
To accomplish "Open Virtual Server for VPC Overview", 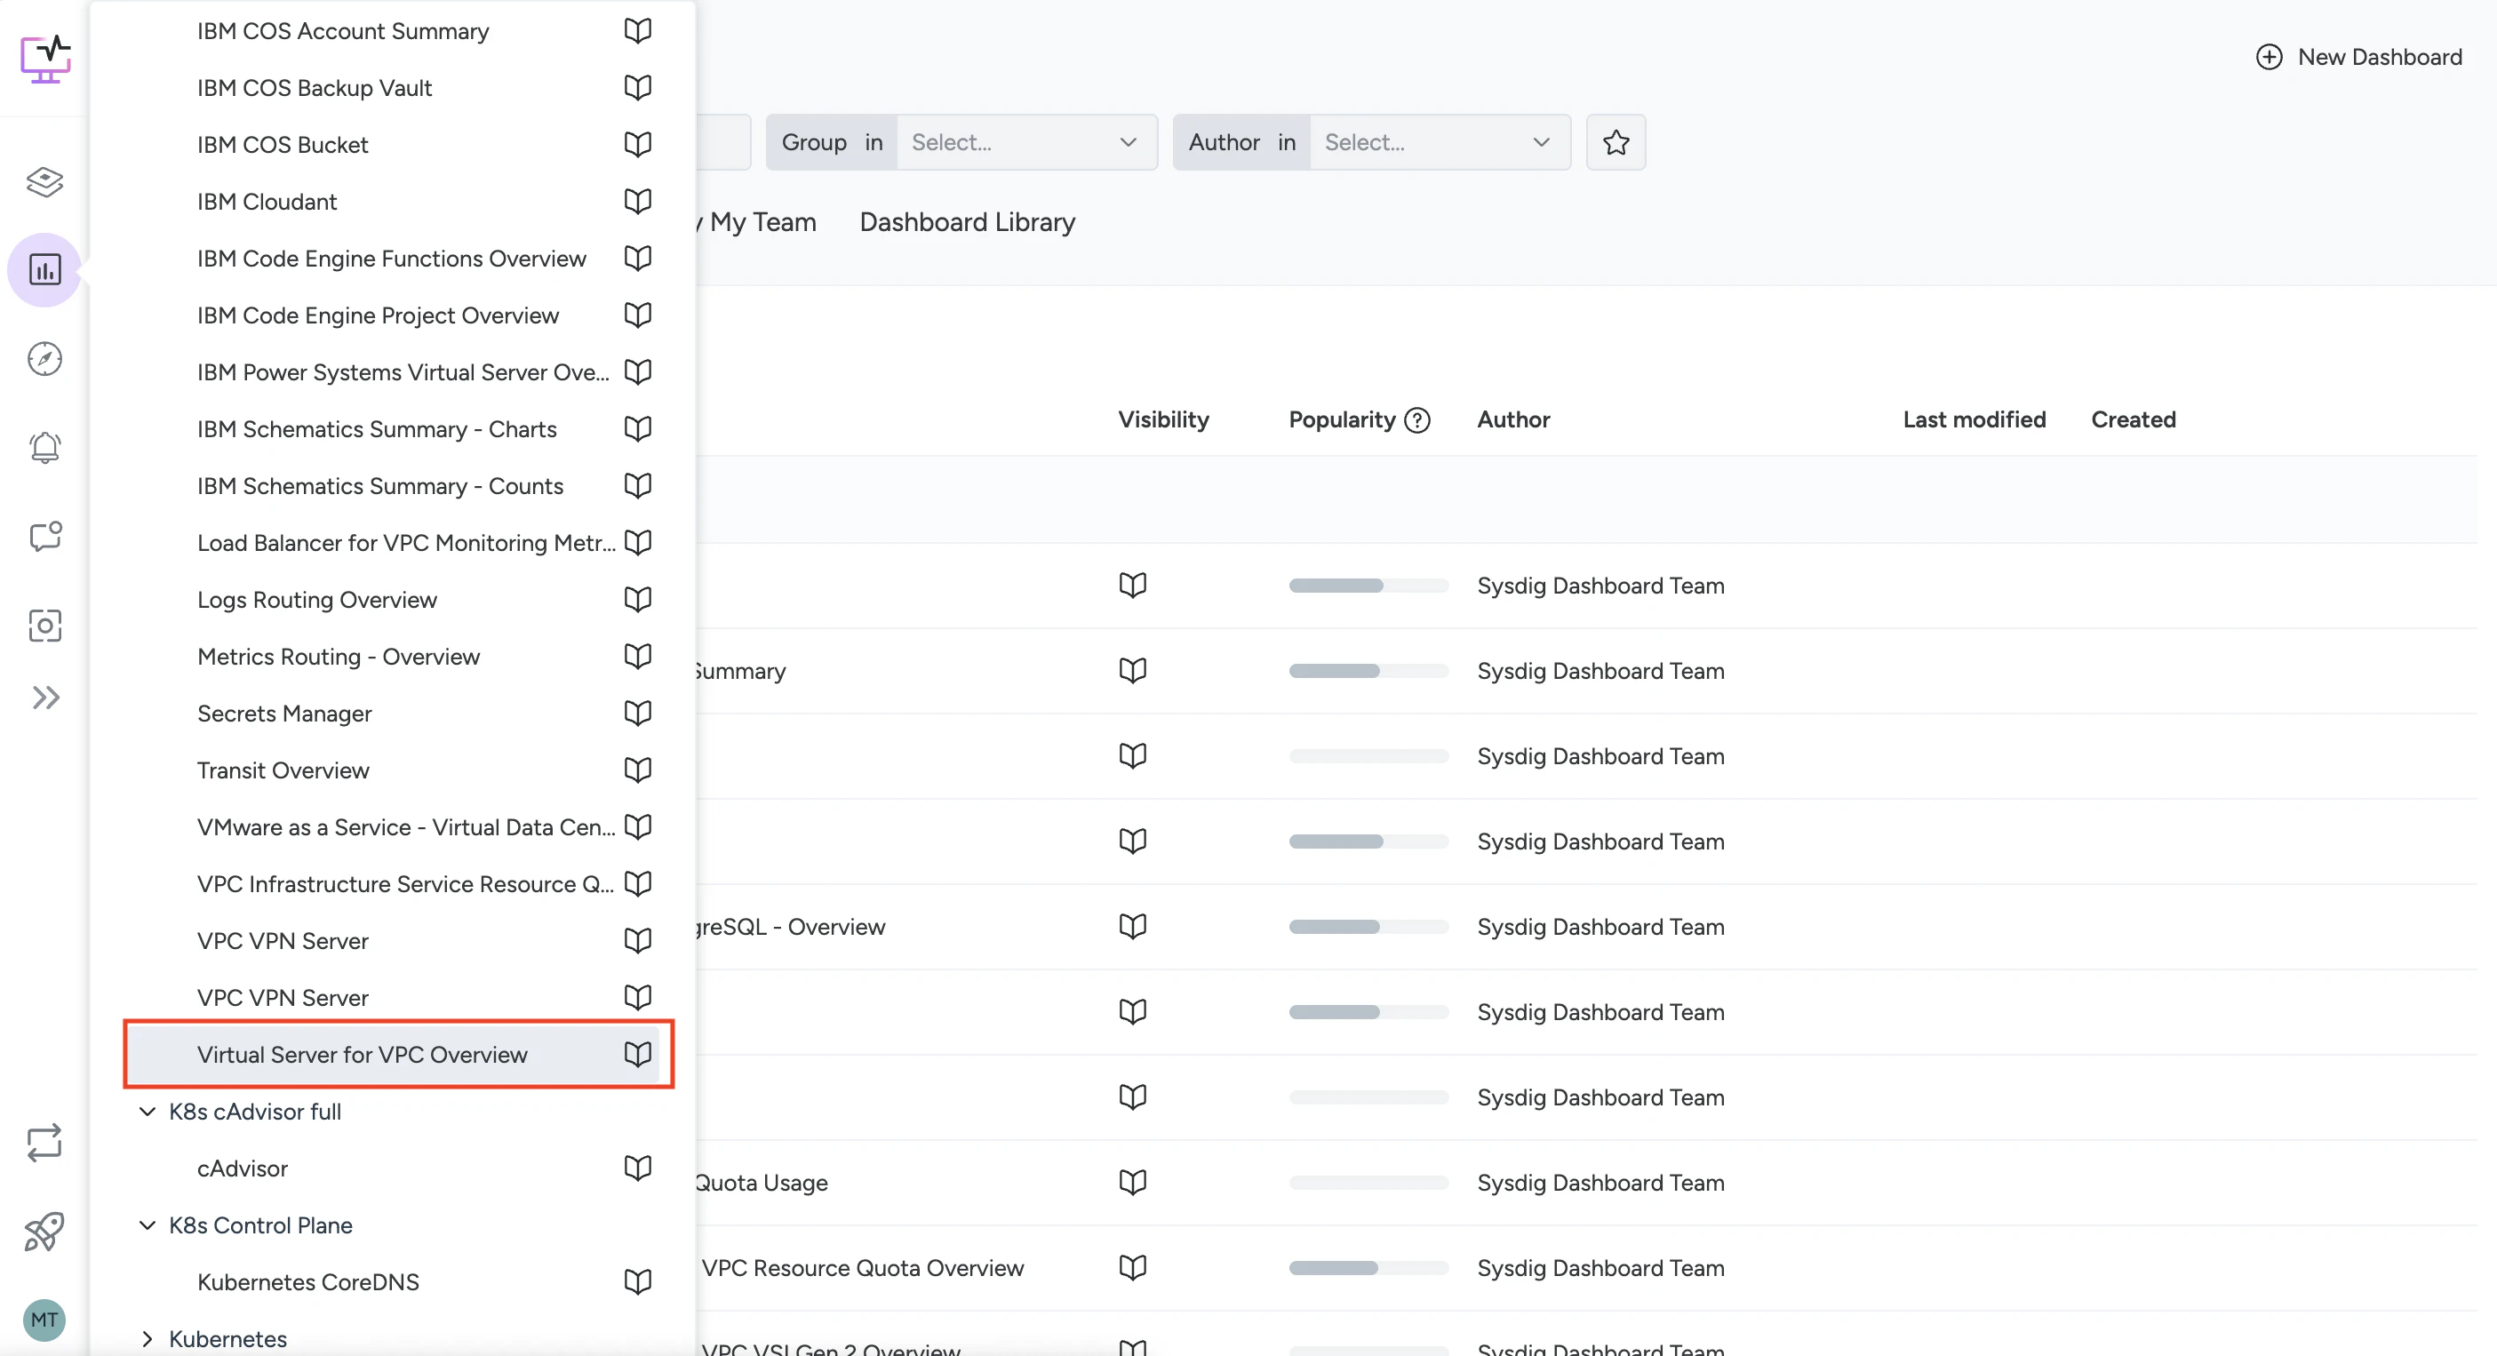I will (x=394, y=1054).
